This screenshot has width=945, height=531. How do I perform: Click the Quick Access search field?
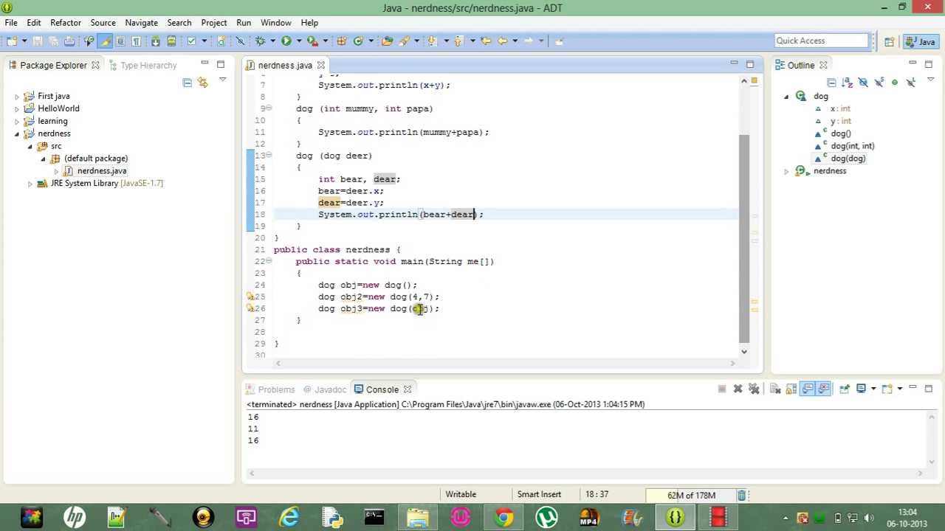coord(822,41)
